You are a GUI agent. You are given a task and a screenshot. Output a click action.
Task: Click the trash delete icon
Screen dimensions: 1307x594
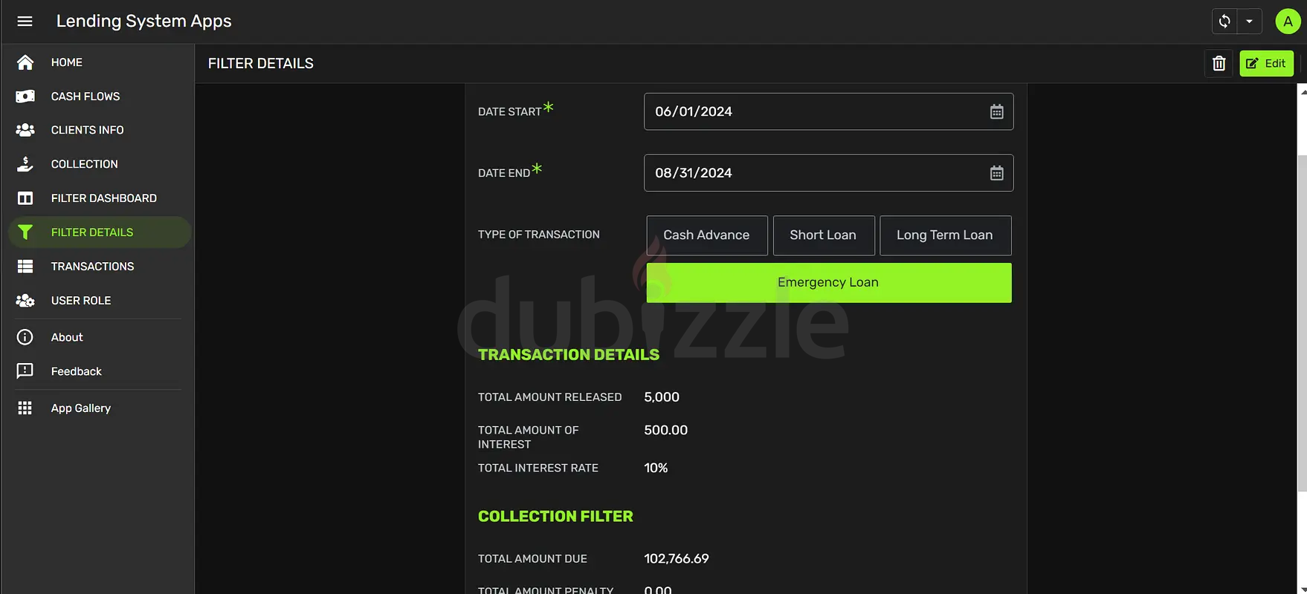tap(1219, 64)
